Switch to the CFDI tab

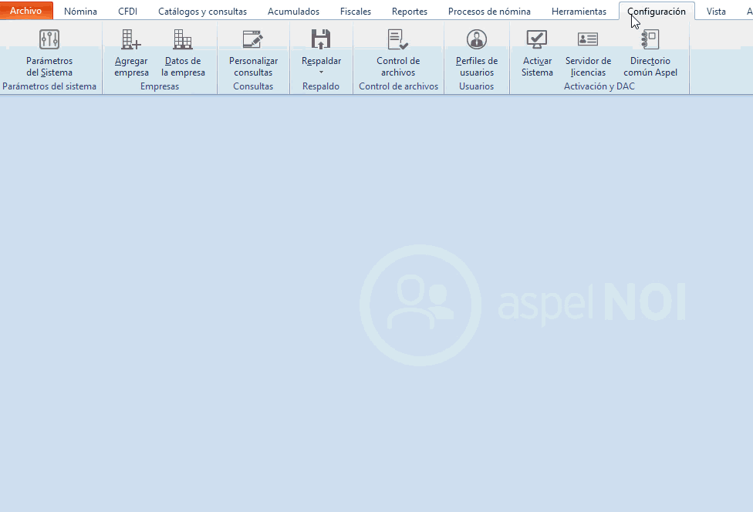pyautogui.click(x=128, y=11)
